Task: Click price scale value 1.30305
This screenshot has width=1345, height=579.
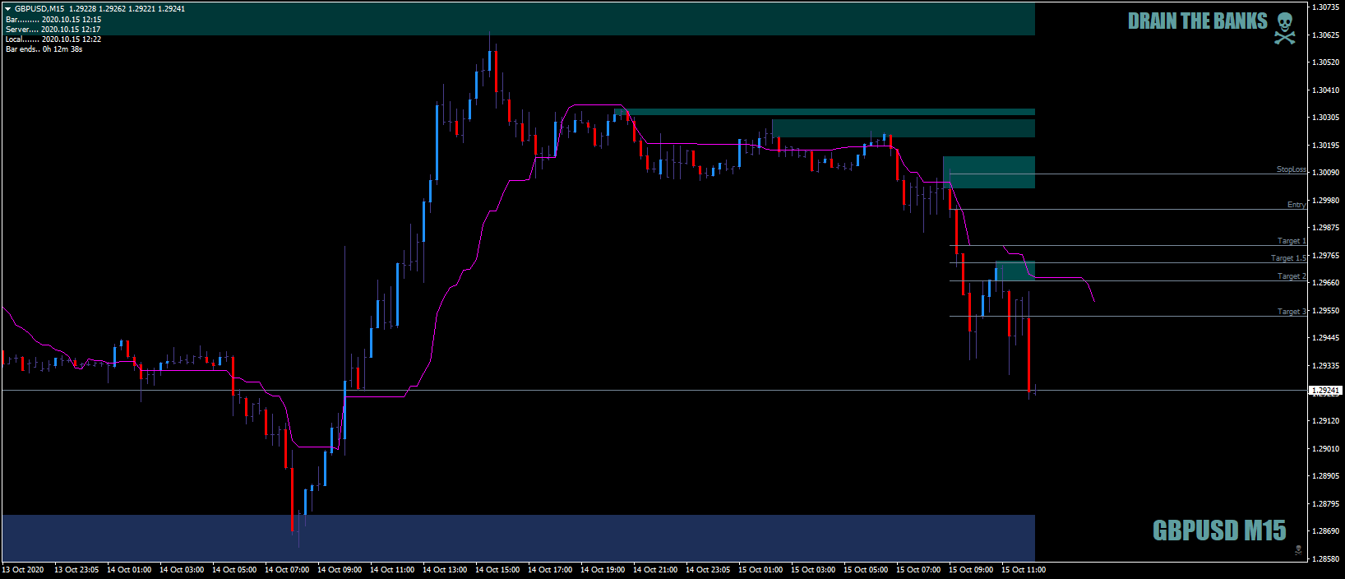Action: click(1325, 118)
